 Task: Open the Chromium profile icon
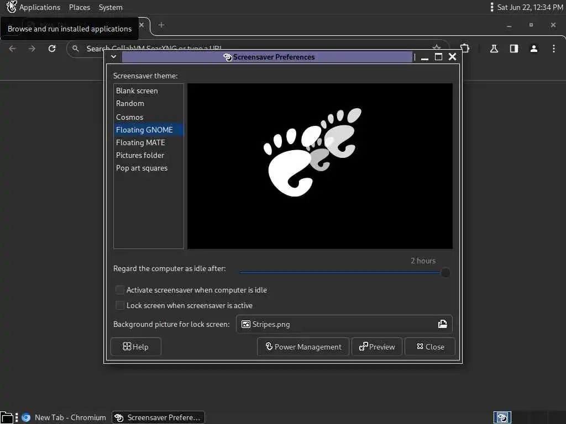pyautogui.click(x=534, y=49)
